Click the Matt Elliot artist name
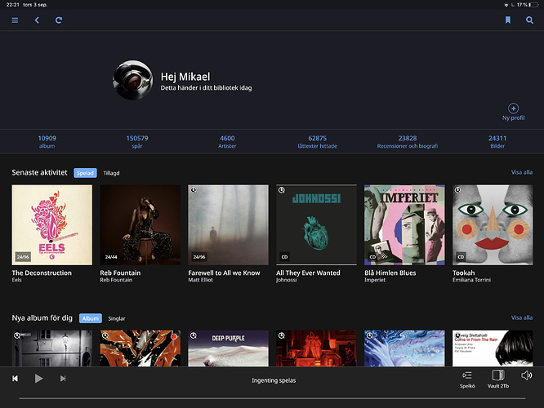 [x=201, y=280]
